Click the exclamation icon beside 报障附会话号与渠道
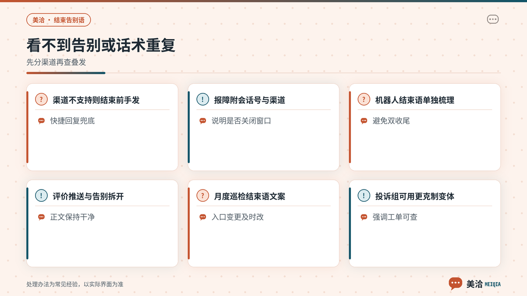Viewport: 527px width, 296px height. (202, 100)
